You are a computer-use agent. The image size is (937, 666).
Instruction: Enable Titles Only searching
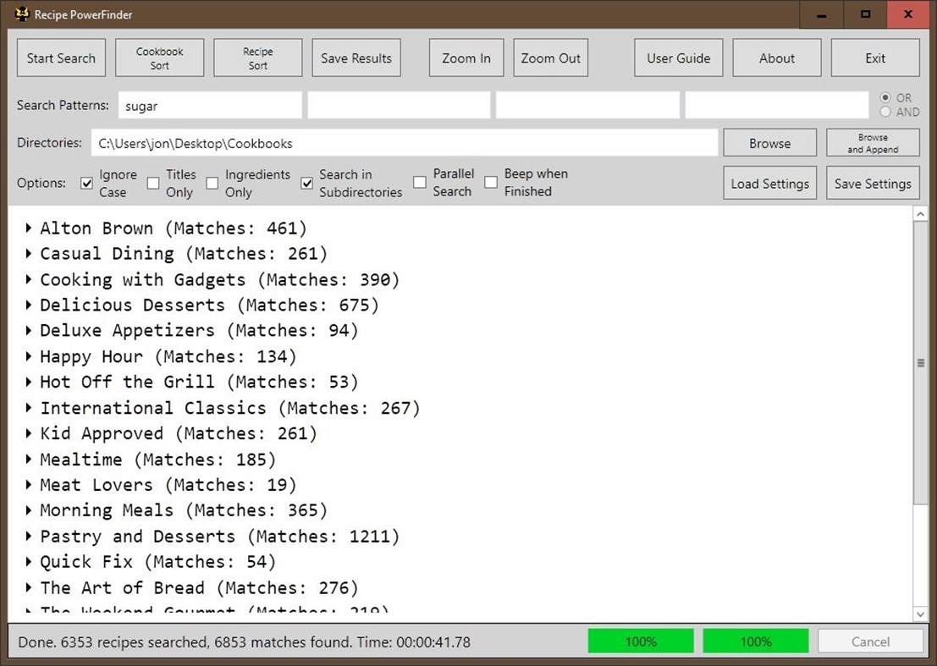click(x=153, y=183)
